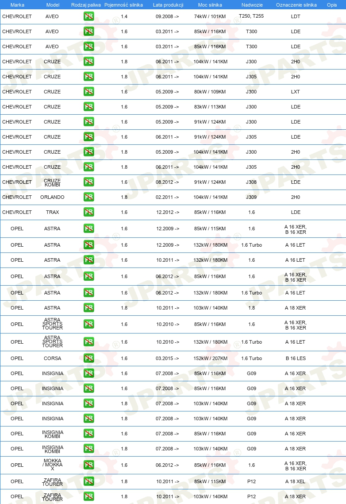Select the J309 body cell
This screenshot has height=504, width=346.
[x=251, y=197]
